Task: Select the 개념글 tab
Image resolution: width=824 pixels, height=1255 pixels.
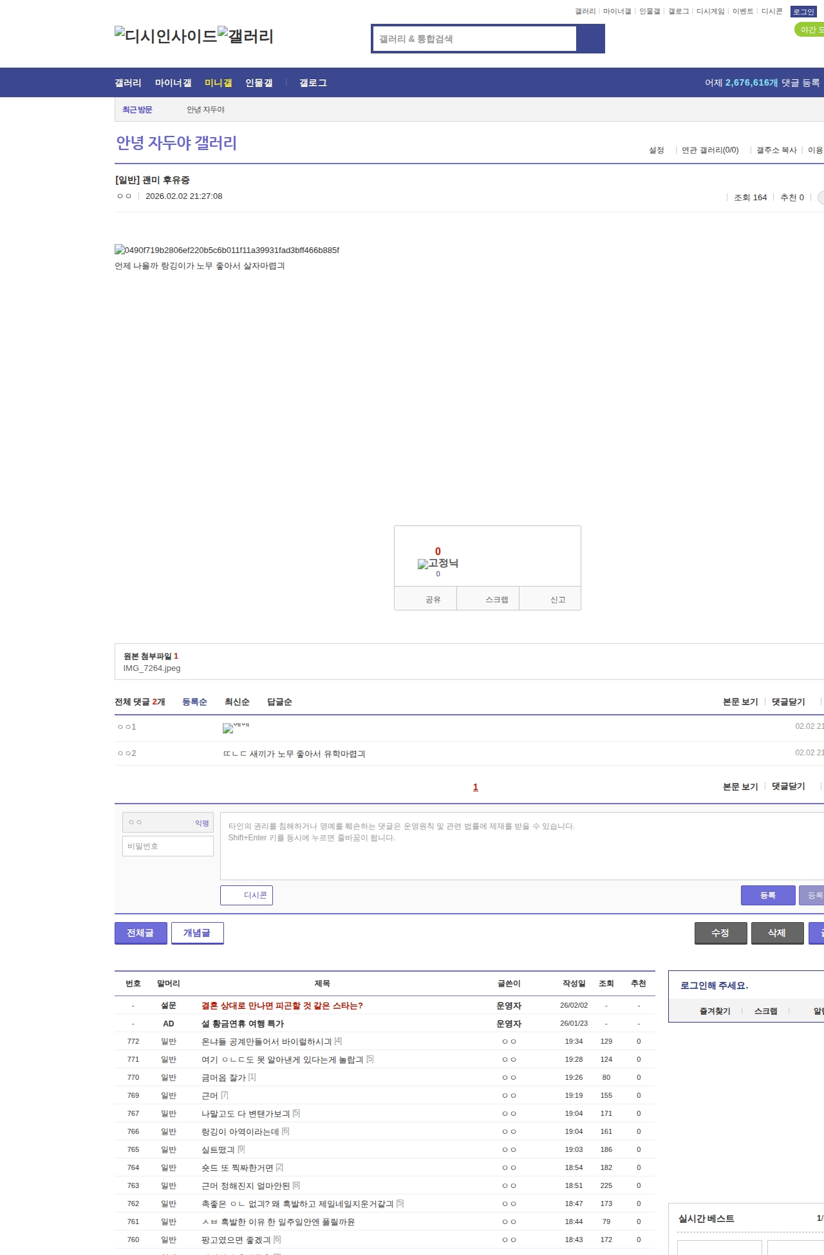Action: [x=197, y=932]
